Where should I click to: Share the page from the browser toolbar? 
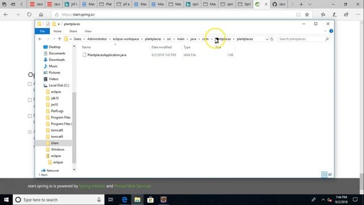tap(346, 14)
